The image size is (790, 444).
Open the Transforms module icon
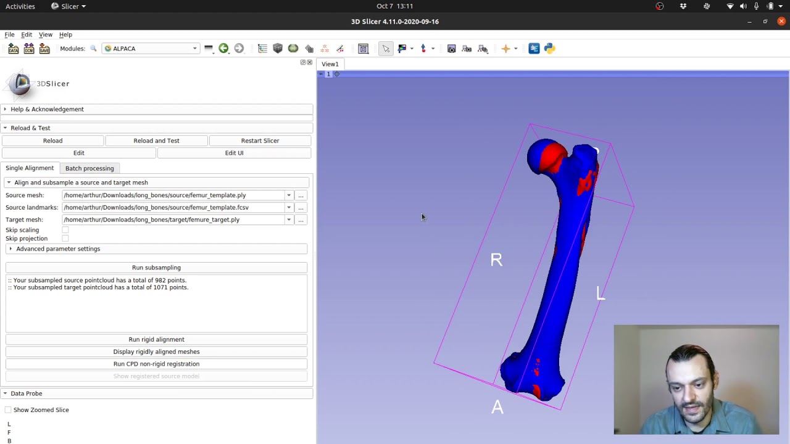click(x=309, y=48)
